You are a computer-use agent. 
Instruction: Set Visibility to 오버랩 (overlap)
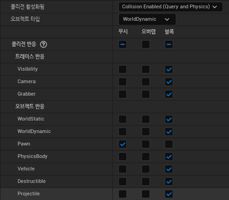pyautogui.click(x=146, y=69)
